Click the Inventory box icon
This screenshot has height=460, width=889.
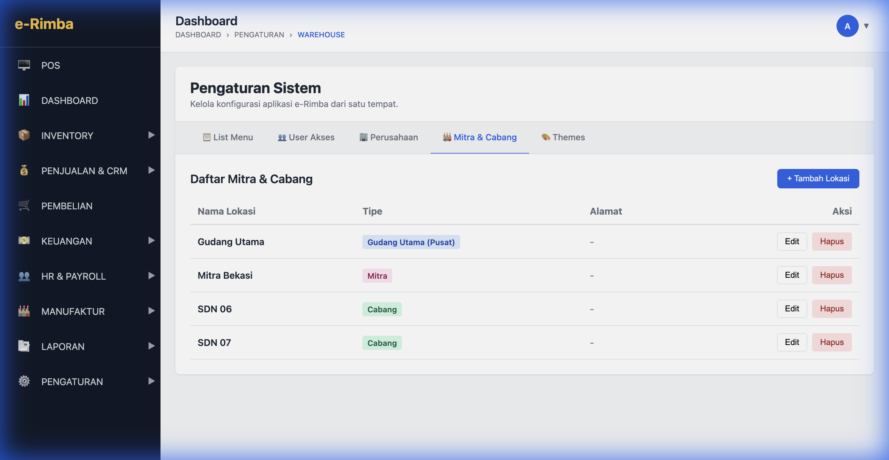24,135
